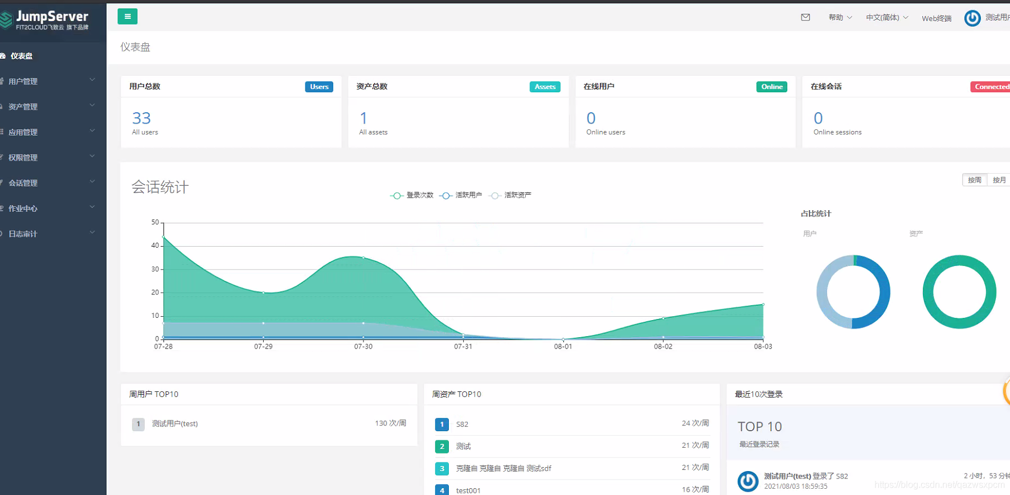The width and height of the screenshot is (1010, 495).
Task: Select 仪表盘 in the sidebar
Action: pyautogui.click(x=53, y=56)
